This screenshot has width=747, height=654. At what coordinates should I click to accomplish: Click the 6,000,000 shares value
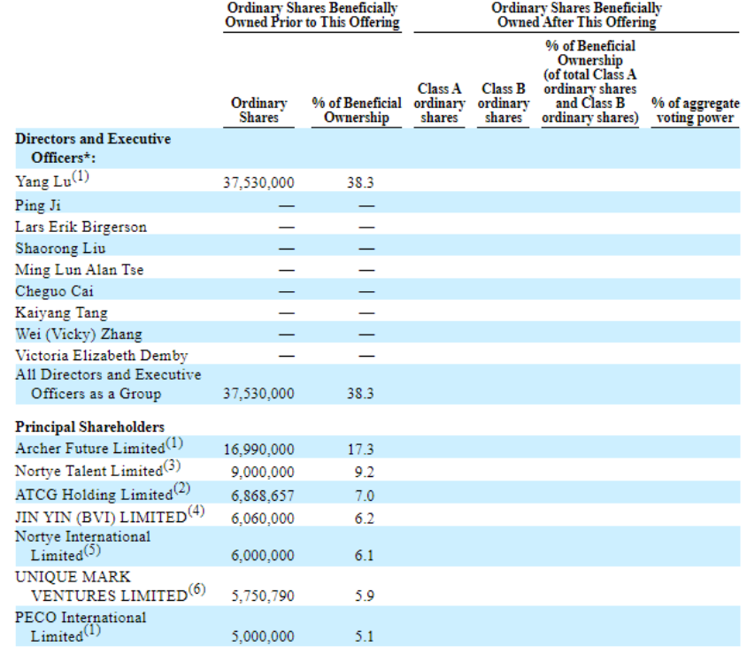click(263, 556)
